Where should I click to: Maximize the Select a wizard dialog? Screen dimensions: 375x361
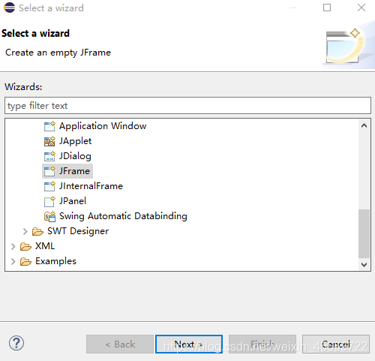coord(327,8)
